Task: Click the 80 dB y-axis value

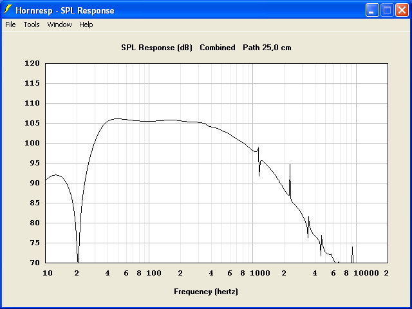Action: tap(35, 223)
